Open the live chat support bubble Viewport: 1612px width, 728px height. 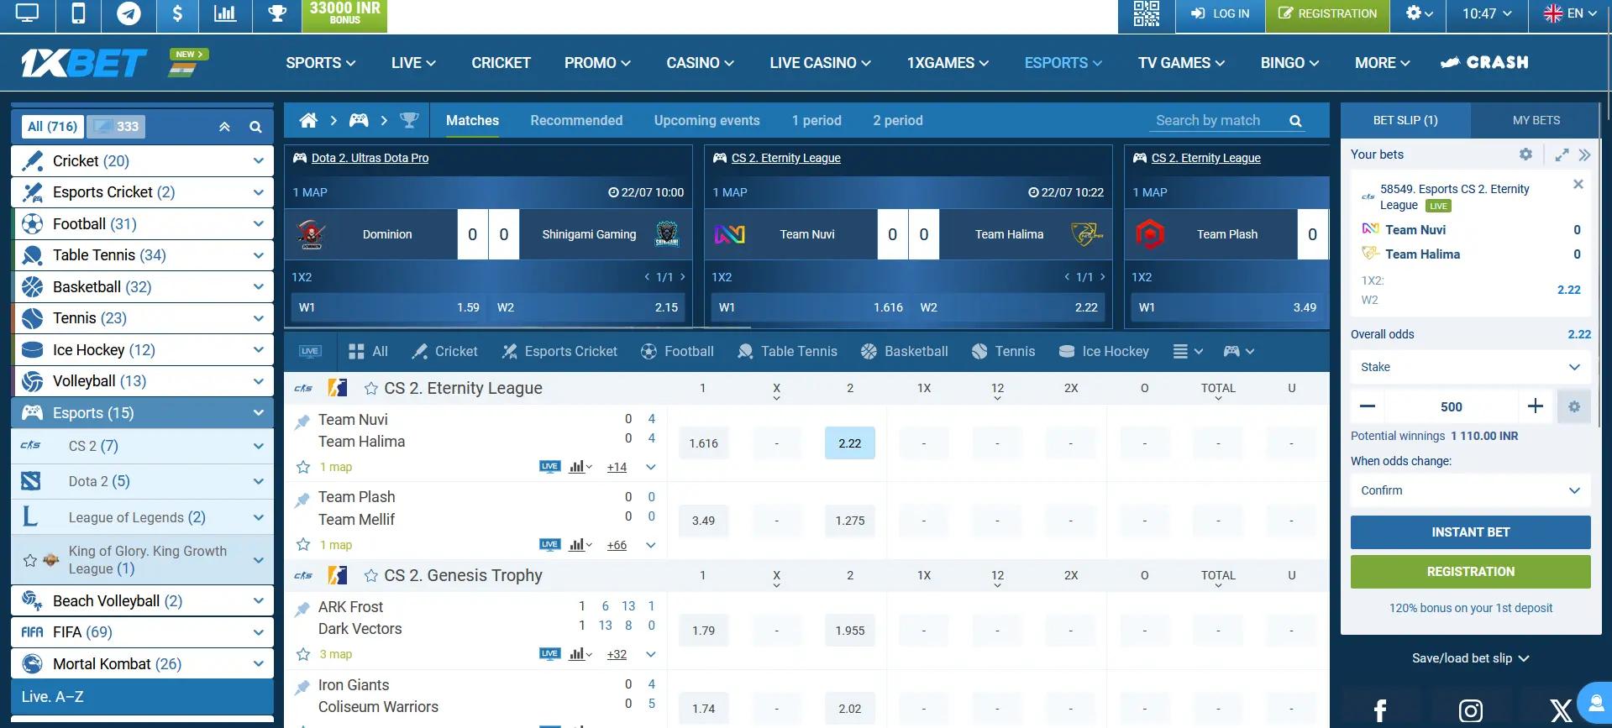point(1594,704)
